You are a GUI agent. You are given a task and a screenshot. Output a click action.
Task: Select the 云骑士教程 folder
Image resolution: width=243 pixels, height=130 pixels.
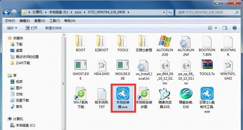click(x=144, y=43)
